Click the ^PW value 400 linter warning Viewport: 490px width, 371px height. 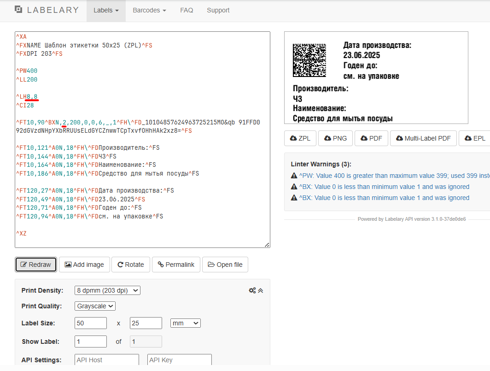[x=394, y=176]
